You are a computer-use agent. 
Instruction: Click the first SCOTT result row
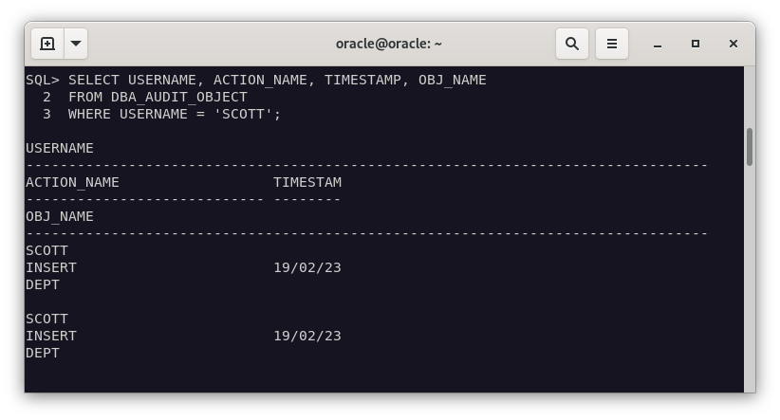pos(47,250)
